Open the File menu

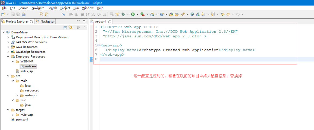(x=4, y=8)
